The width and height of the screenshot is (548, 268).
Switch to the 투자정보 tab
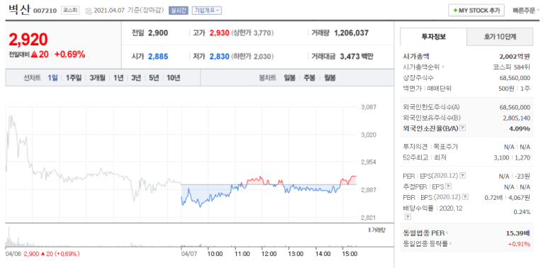433,37
